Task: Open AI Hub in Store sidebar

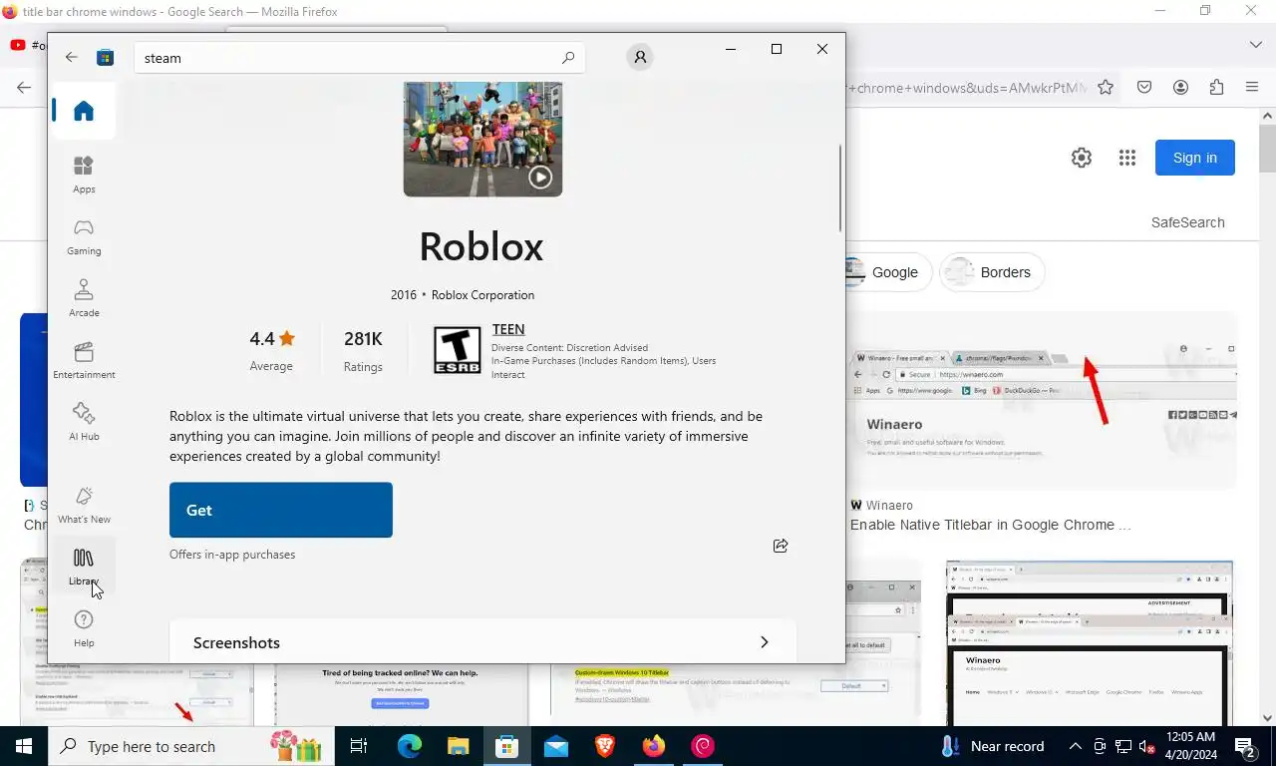Action: (x=84, y=422)
